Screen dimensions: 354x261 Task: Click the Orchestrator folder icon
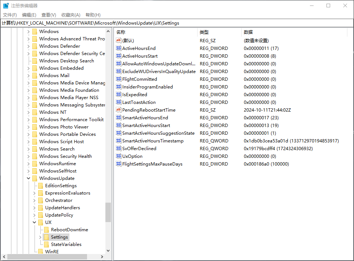click(x=41, y=200)
